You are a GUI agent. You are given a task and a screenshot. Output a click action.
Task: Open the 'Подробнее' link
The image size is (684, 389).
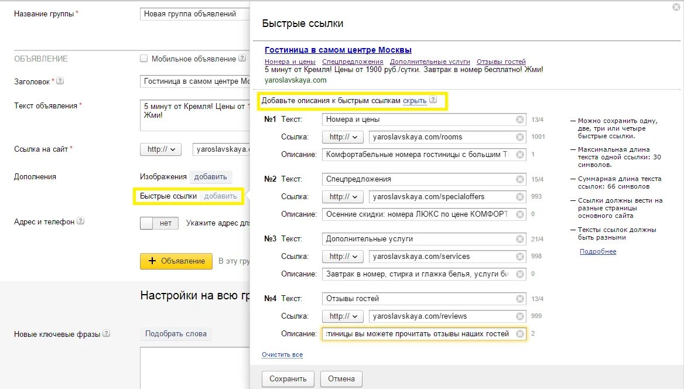click(598, 252)
